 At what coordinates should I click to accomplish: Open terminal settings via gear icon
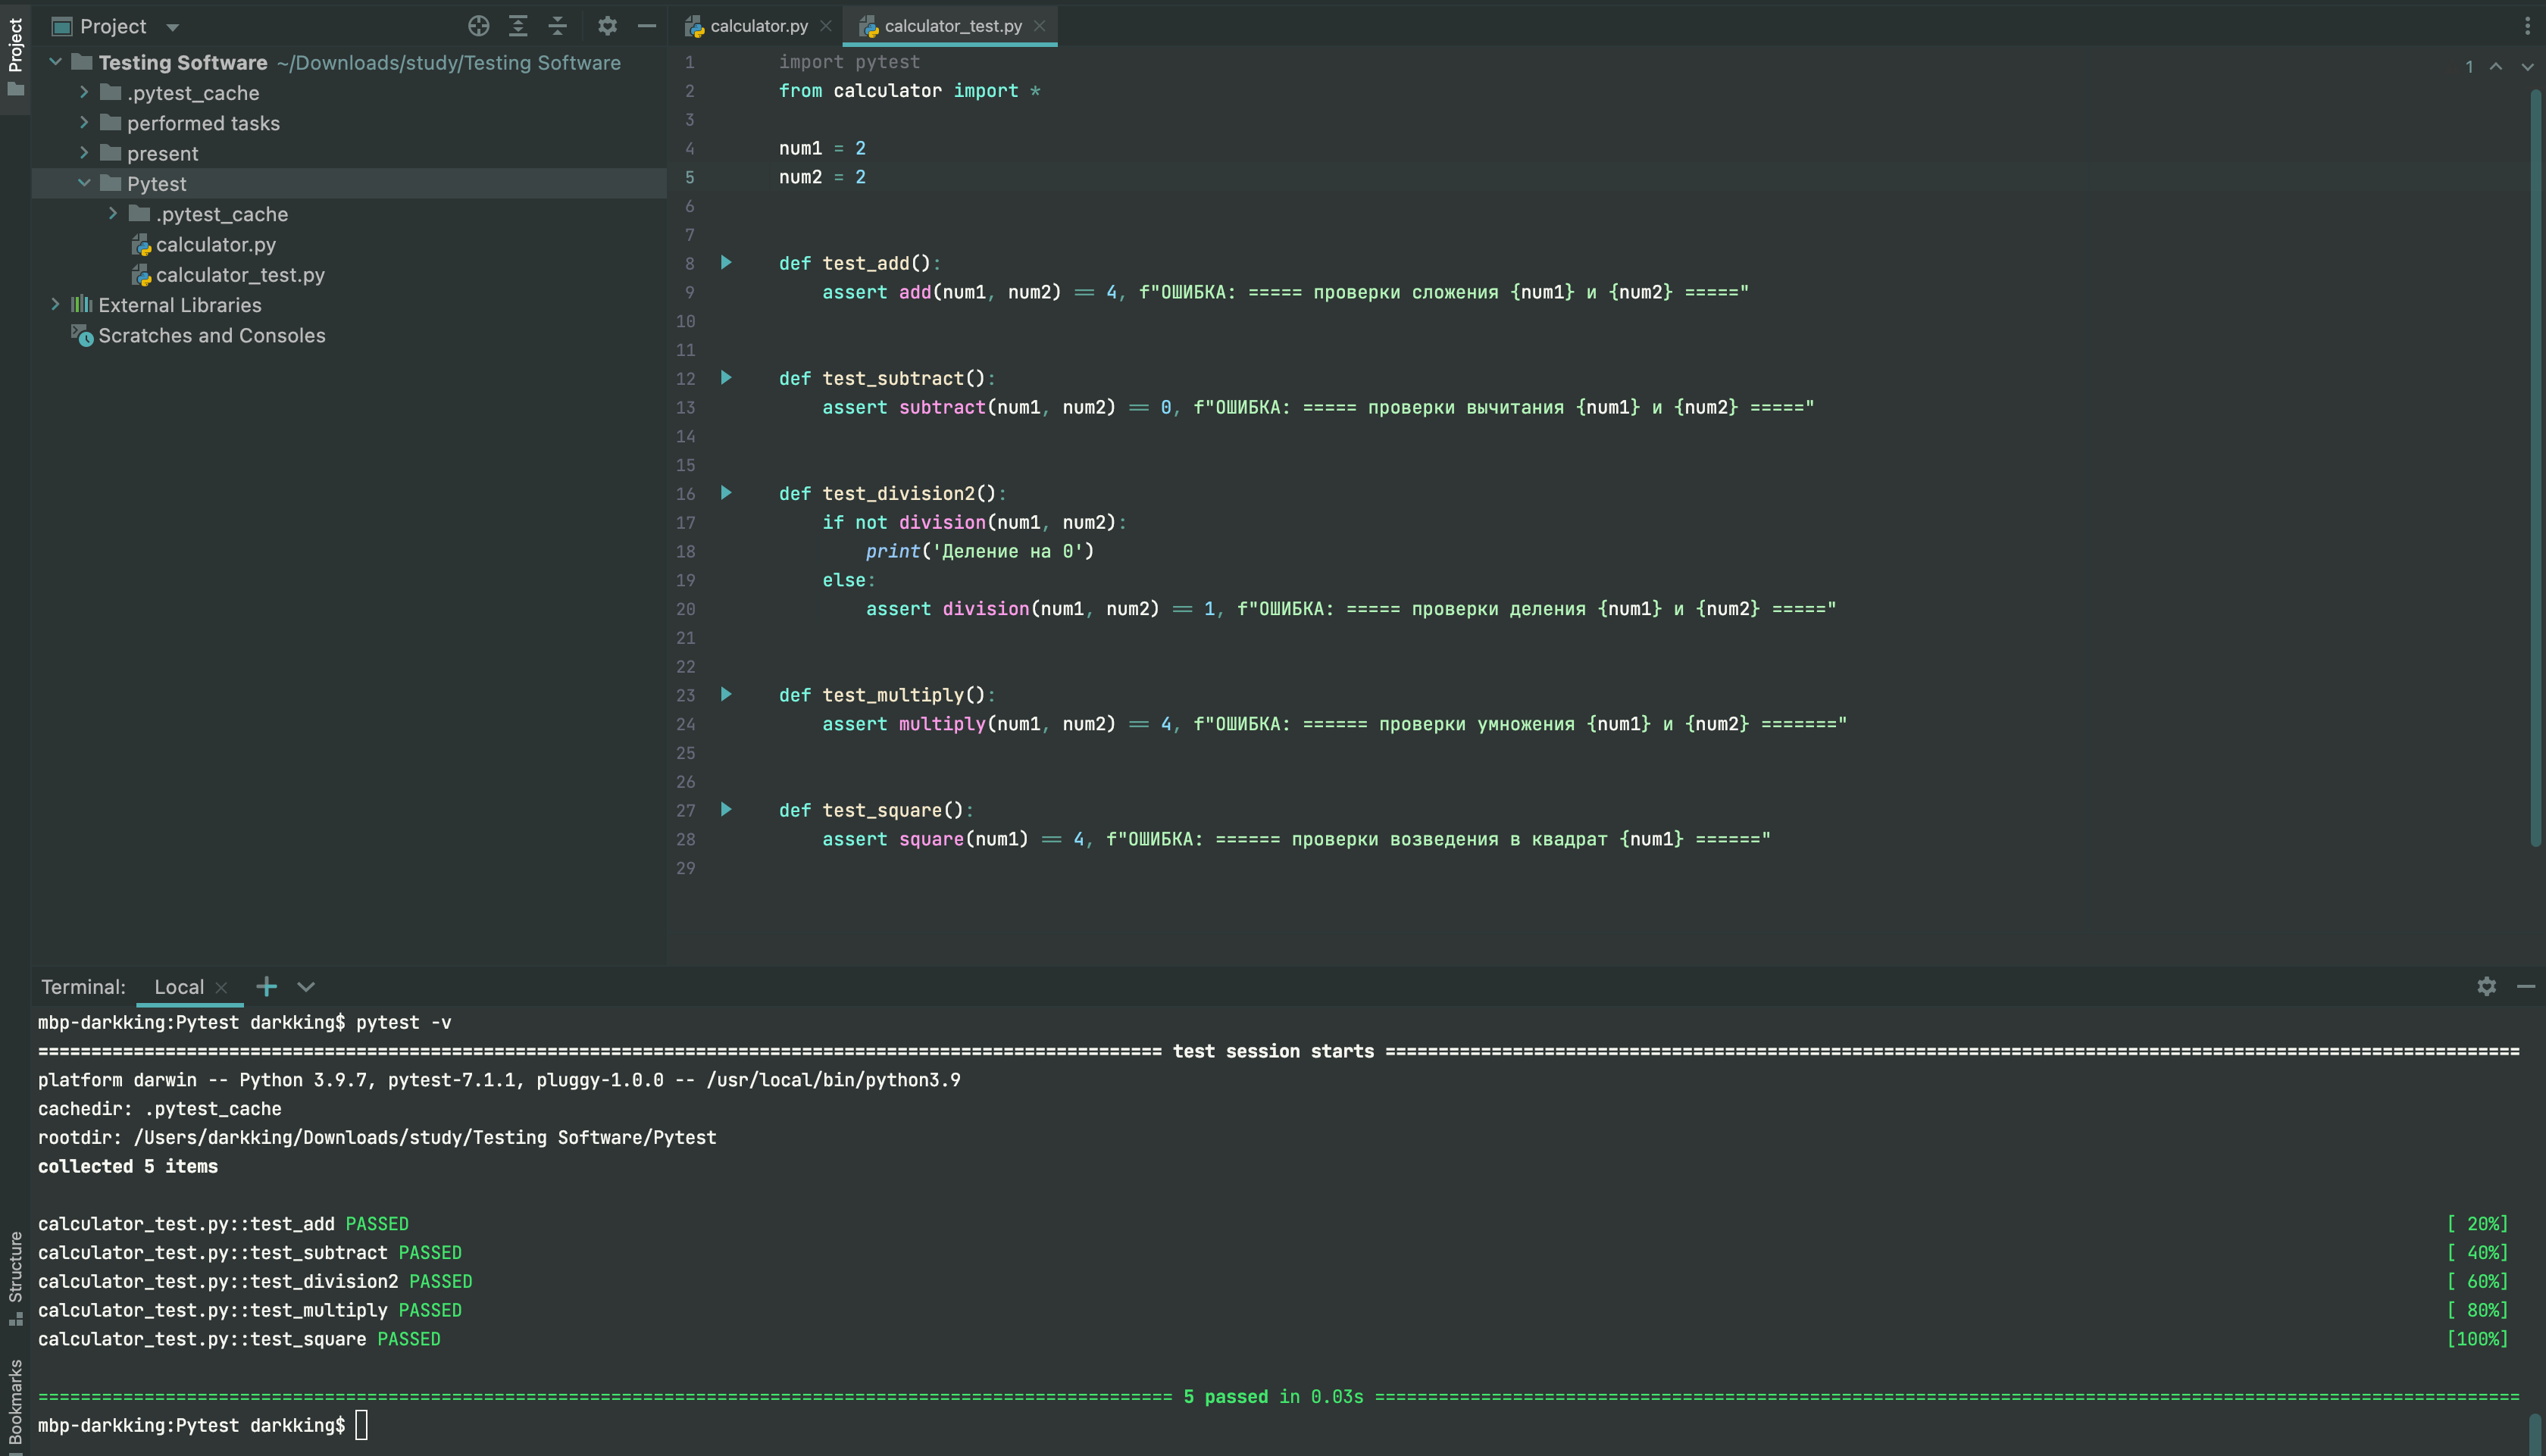point(2487,987)
